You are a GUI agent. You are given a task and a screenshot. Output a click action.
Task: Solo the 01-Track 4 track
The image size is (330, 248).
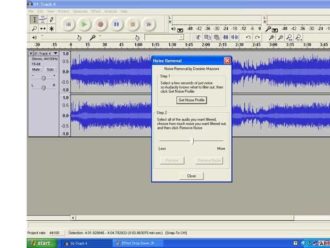50,69
